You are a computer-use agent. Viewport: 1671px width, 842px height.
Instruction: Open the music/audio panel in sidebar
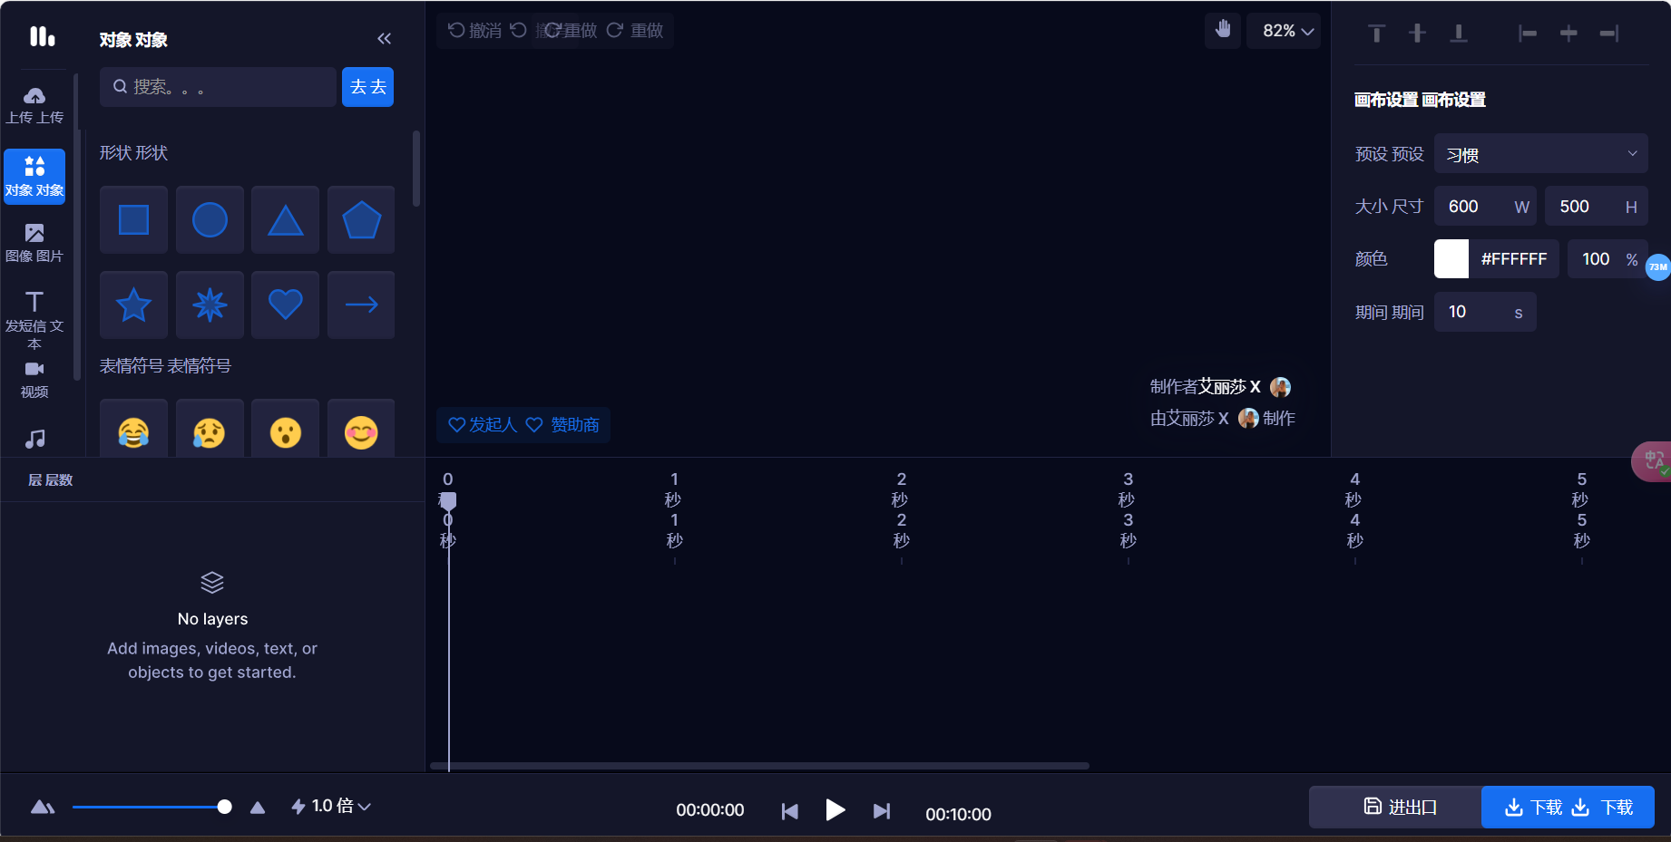[x=34, y=439]
